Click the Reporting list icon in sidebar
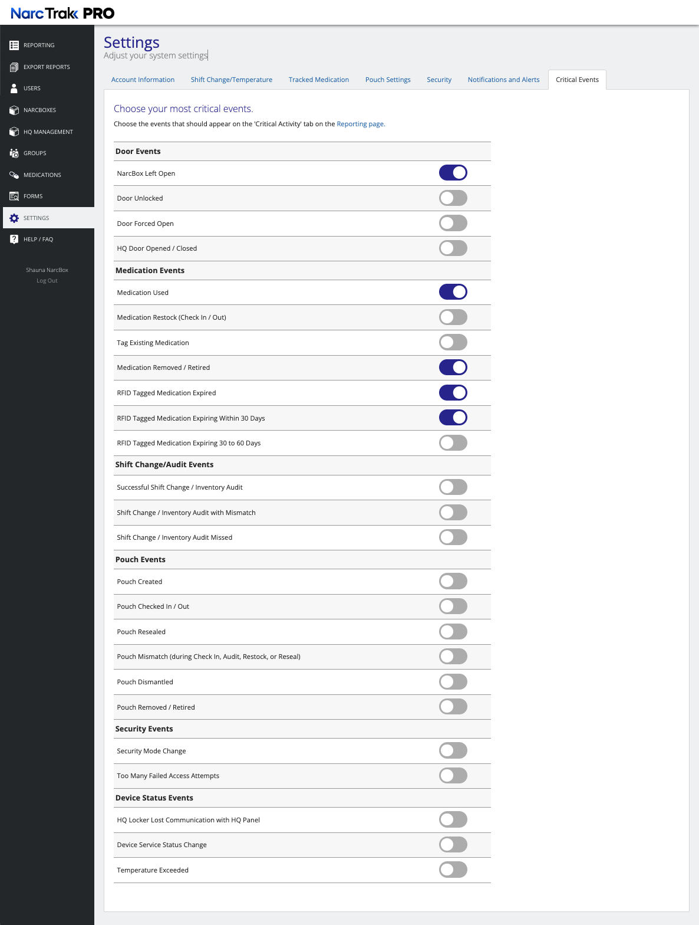 click(14, 45)
